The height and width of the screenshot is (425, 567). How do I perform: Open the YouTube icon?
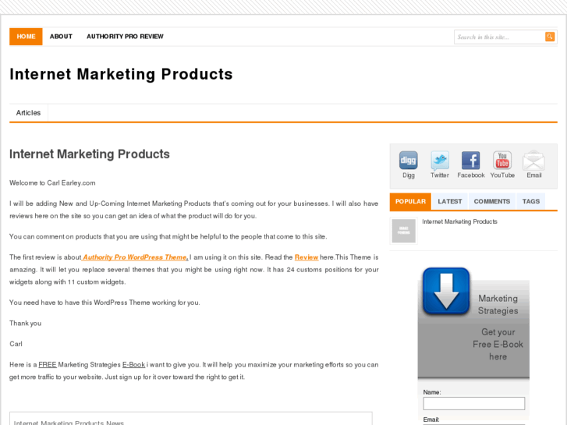coord(502,161)
